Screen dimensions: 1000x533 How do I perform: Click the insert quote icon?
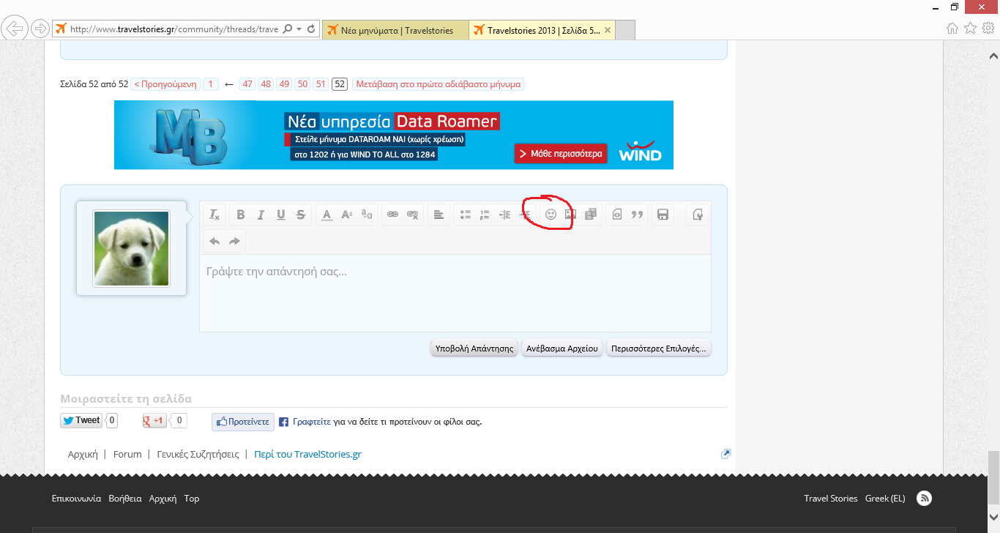click(x=637, y=215)
